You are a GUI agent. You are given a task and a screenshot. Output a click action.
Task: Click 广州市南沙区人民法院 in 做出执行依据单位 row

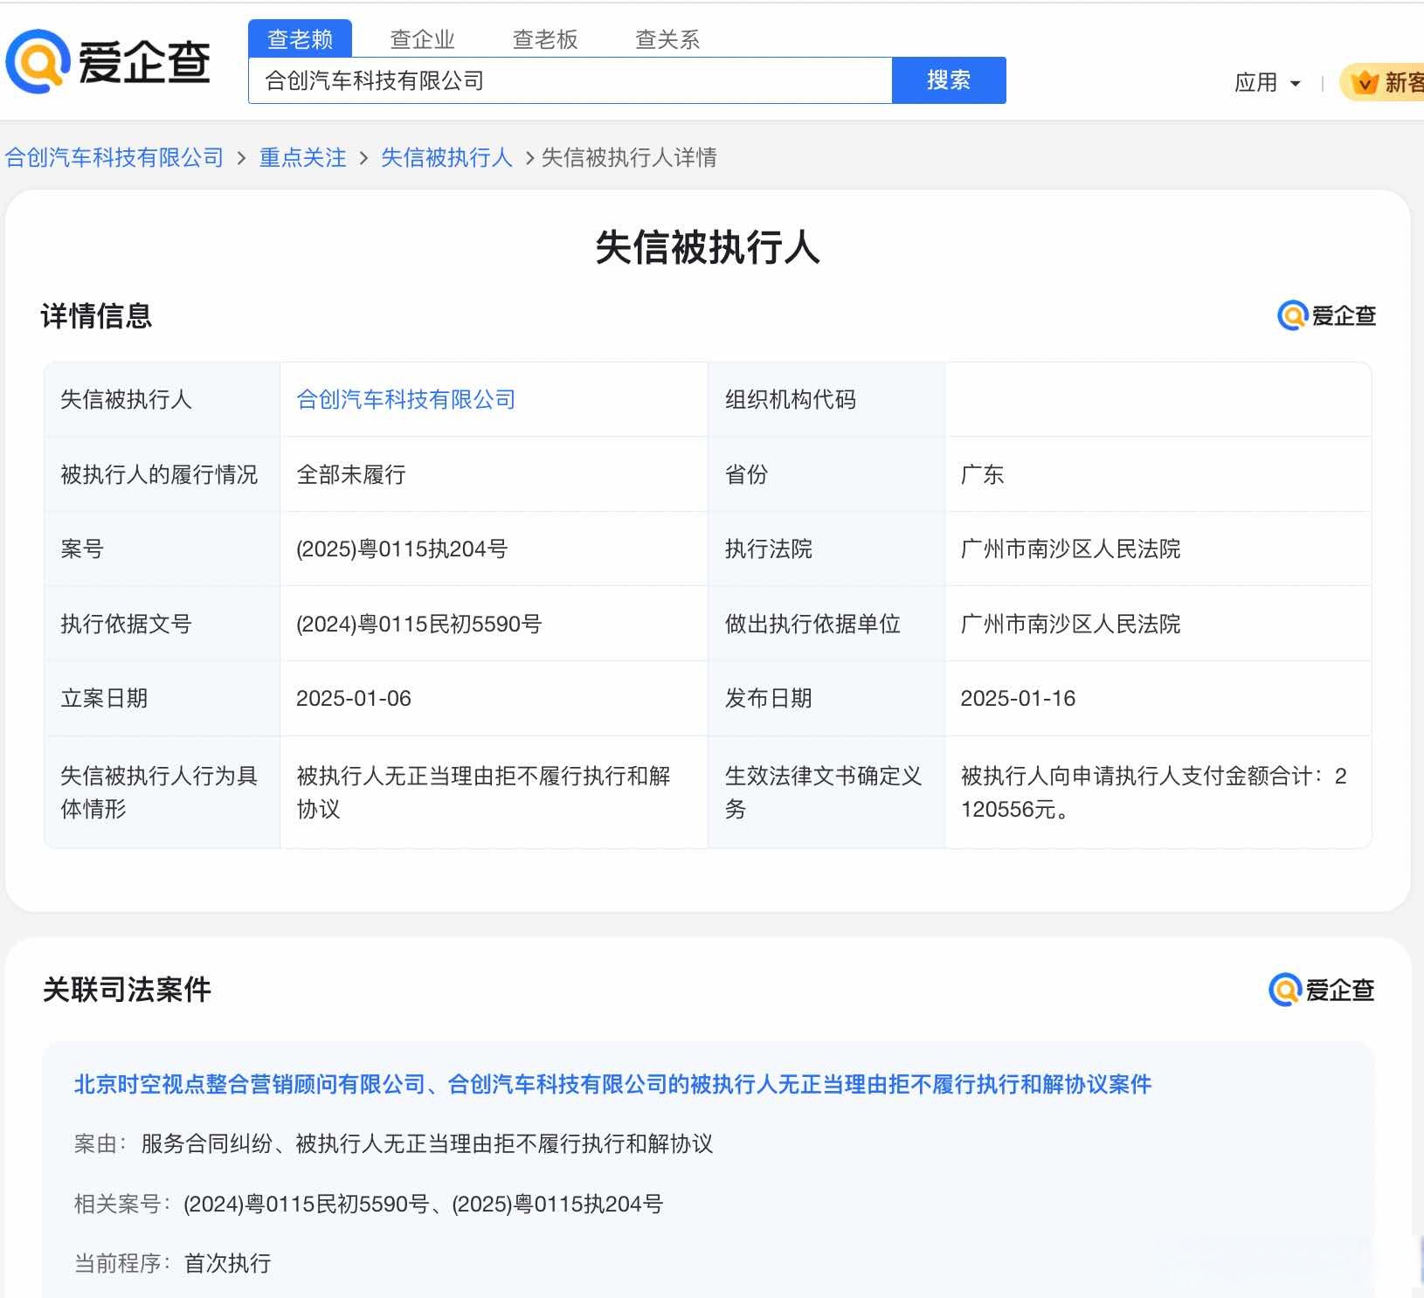pyautogui.click(x=1070, y=624)
